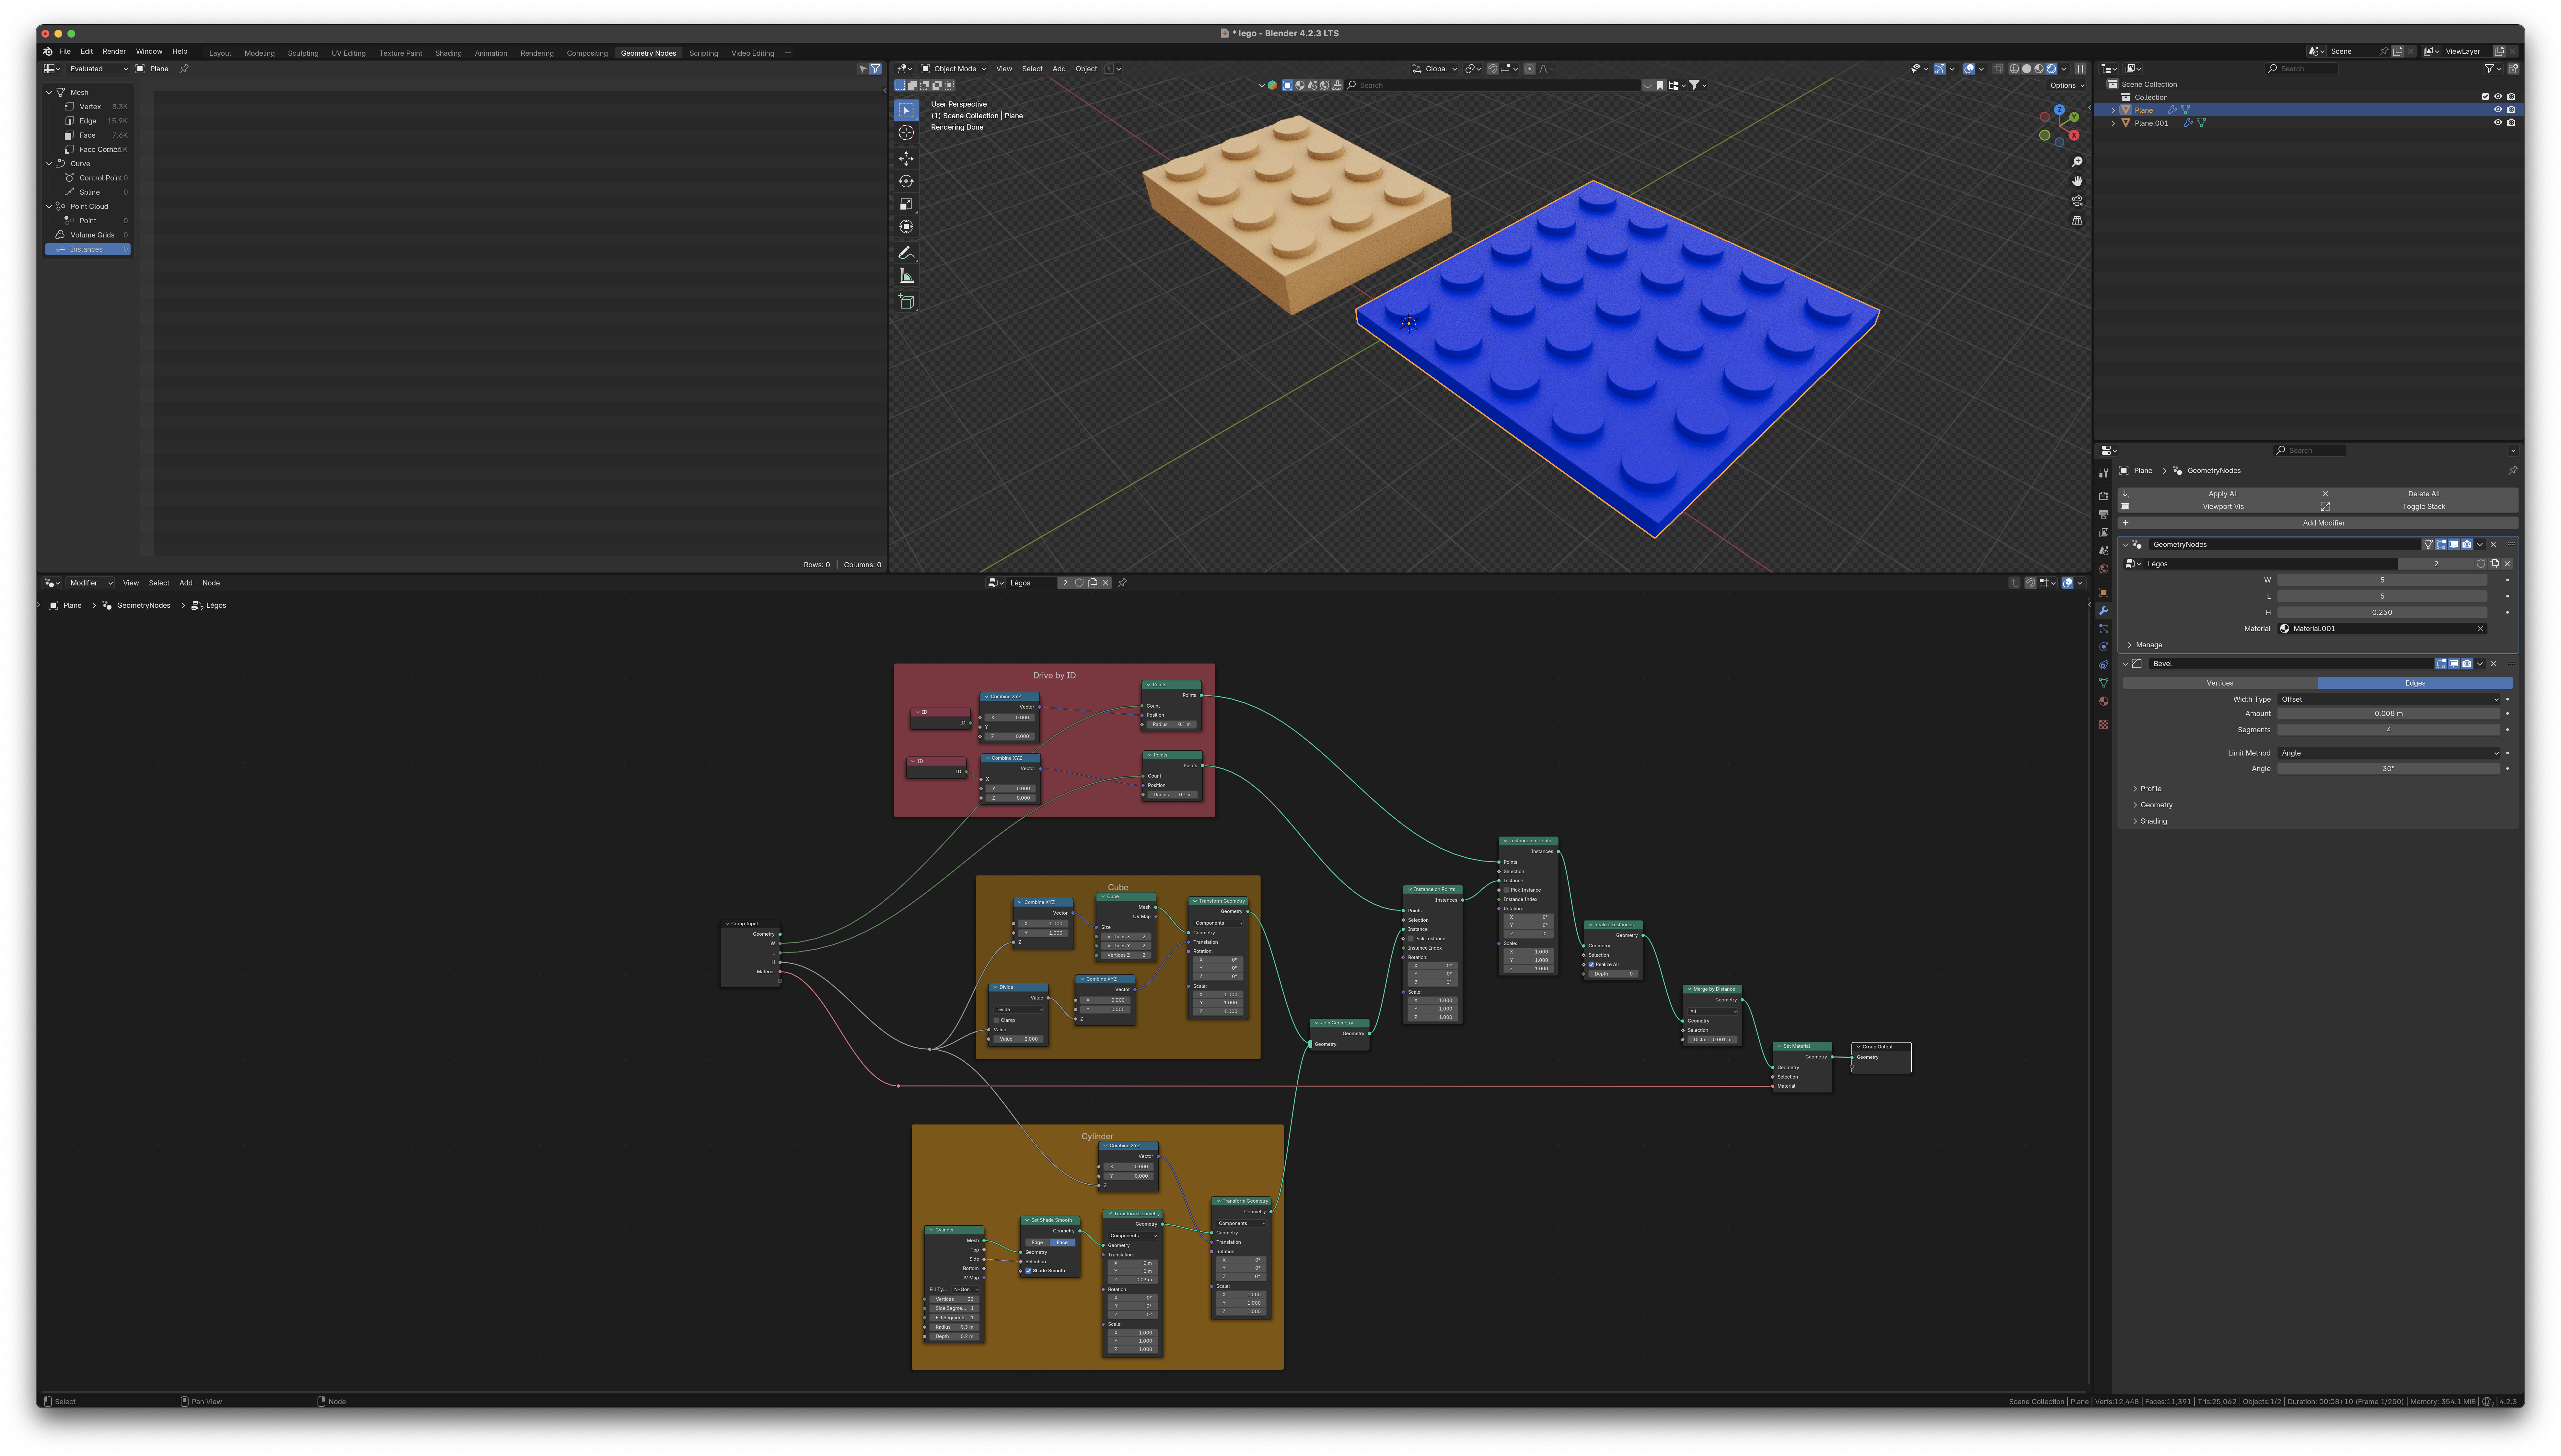This screenshot has height=1456, width=2561.
Task: Switch to the Modeling workspace tab
Action: [259, 53]
